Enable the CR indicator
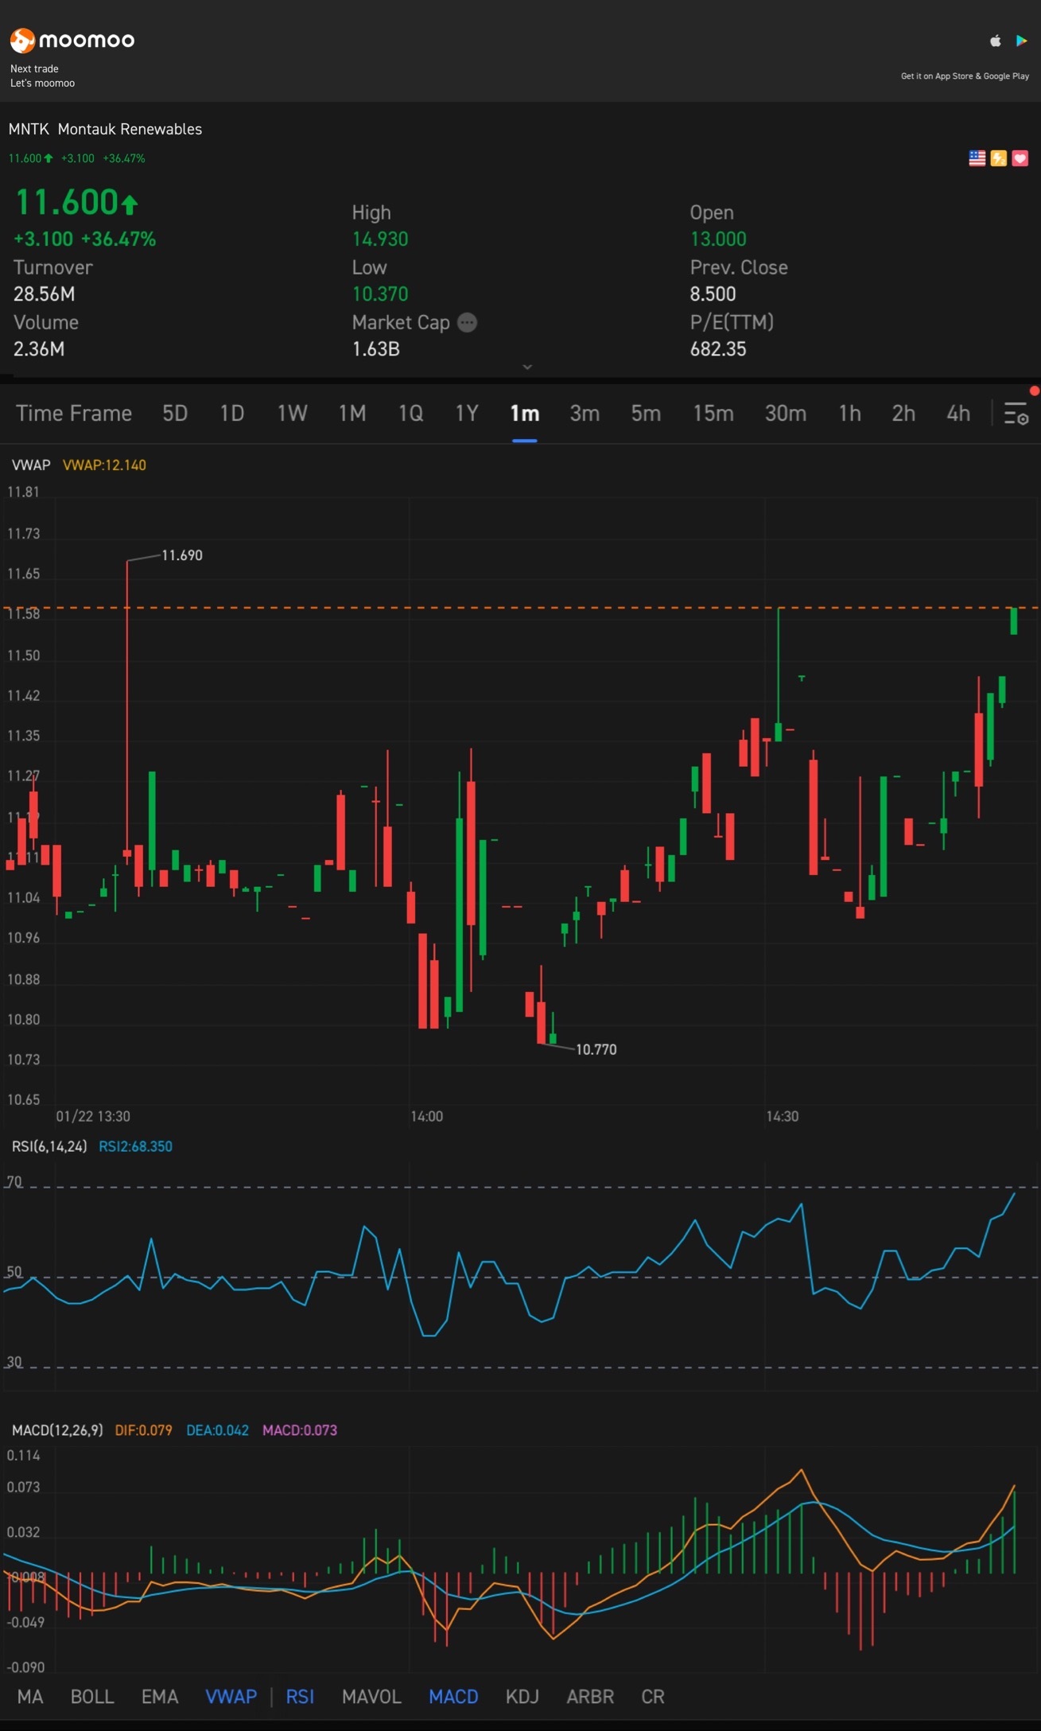Image resolution: width=1041 pixels, height=1731 pixels. [x=653, y=1697]
